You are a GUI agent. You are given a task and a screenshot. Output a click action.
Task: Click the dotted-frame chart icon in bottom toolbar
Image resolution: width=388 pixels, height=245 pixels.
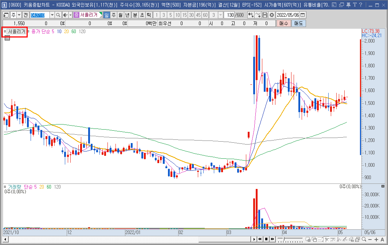pyautogui.click(x=321, y=239)
